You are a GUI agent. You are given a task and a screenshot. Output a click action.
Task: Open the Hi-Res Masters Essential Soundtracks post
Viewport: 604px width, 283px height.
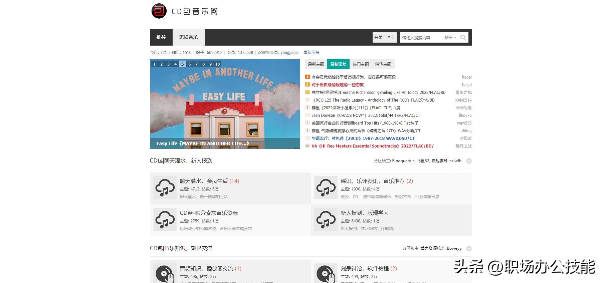[373, 146]
